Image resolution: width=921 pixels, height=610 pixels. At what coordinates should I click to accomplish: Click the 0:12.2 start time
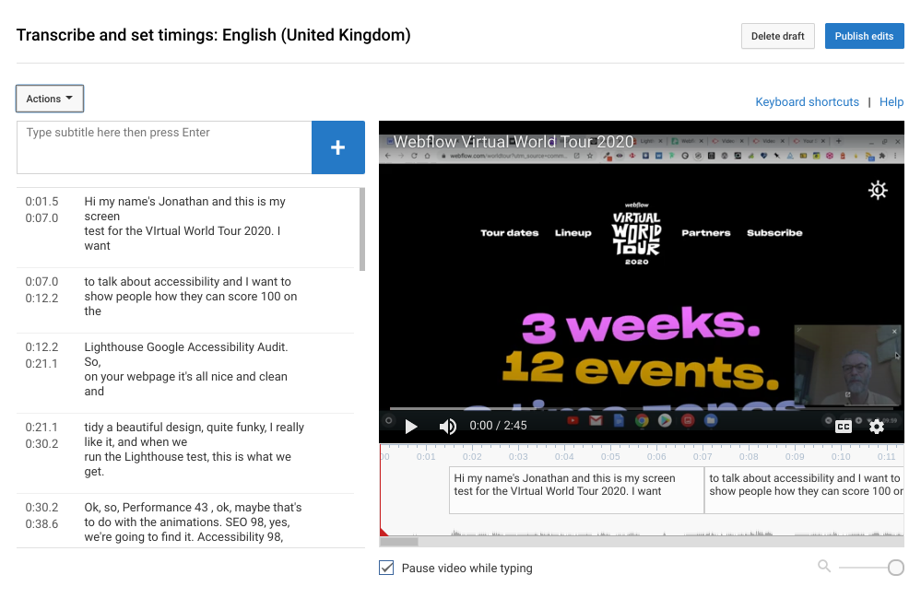click(x=41, y=347)
